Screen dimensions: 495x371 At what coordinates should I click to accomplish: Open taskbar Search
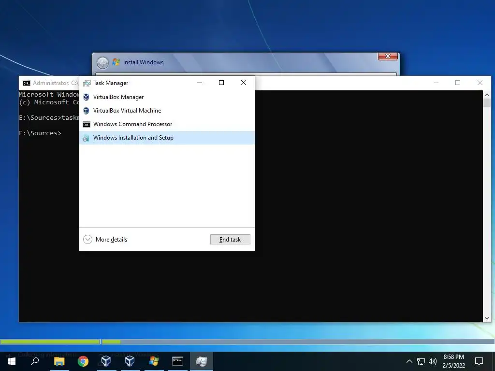(x=35, y=361)
